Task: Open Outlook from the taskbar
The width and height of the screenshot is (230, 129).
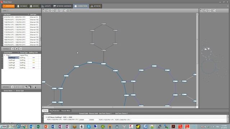Action: click(x=32, y=126)
